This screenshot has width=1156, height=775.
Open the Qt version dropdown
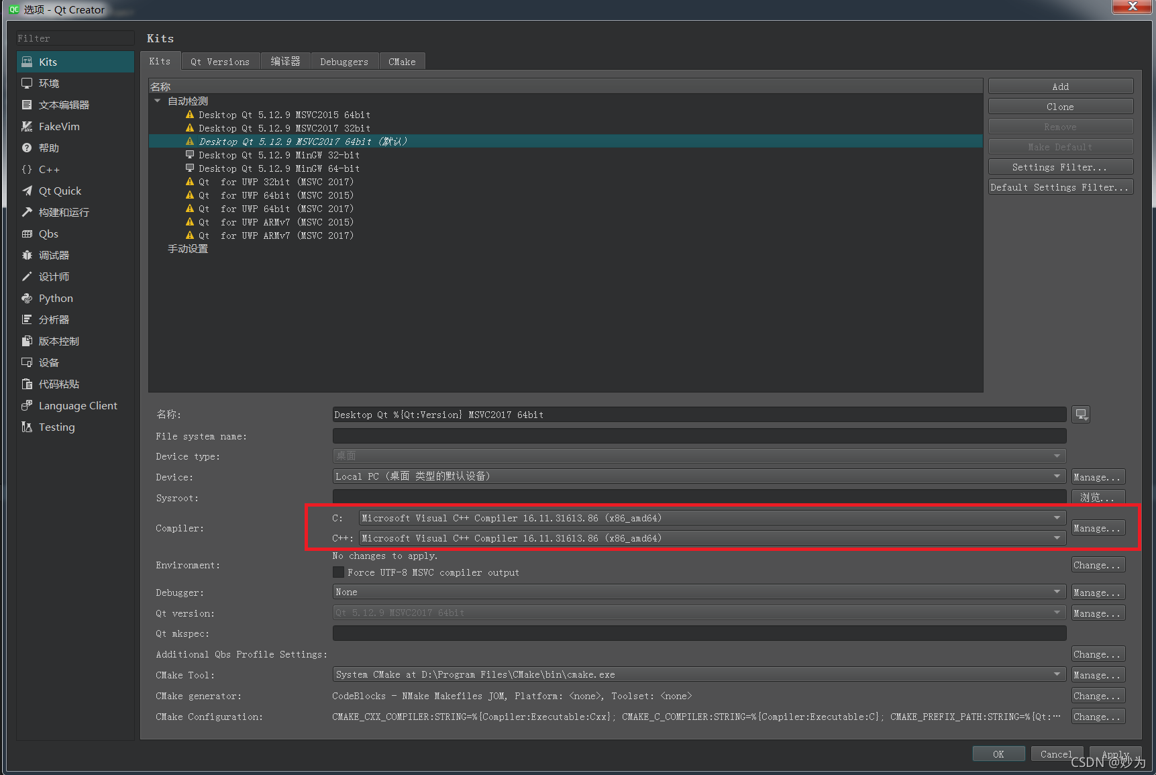point(699,613)
